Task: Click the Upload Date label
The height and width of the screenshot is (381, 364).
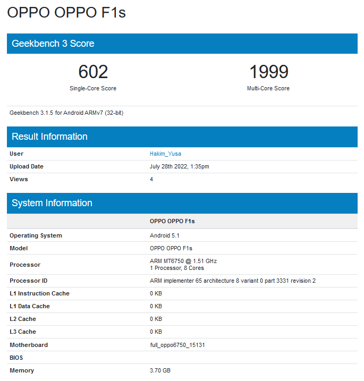Action: 27,166
